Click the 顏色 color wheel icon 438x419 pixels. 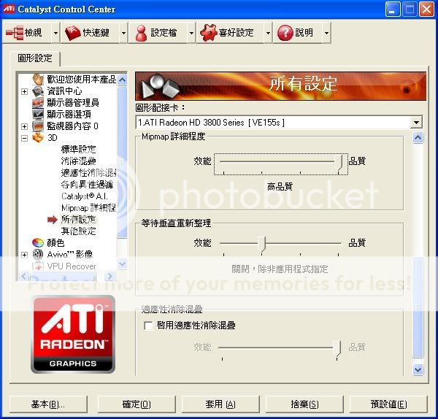point(38,243)
